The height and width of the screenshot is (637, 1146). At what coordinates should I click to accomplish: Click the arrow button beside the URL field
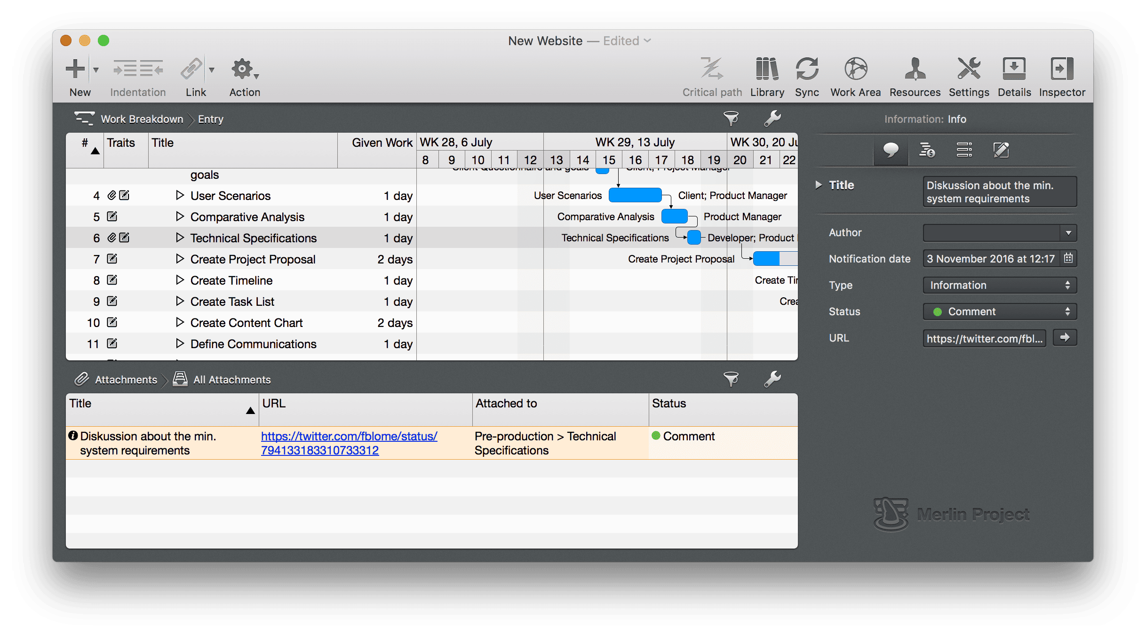[1065, 337]
